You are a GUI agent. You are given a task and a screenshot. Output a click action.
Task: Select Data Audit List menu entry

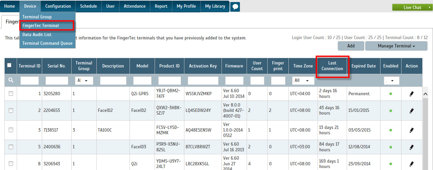[48, 34]
